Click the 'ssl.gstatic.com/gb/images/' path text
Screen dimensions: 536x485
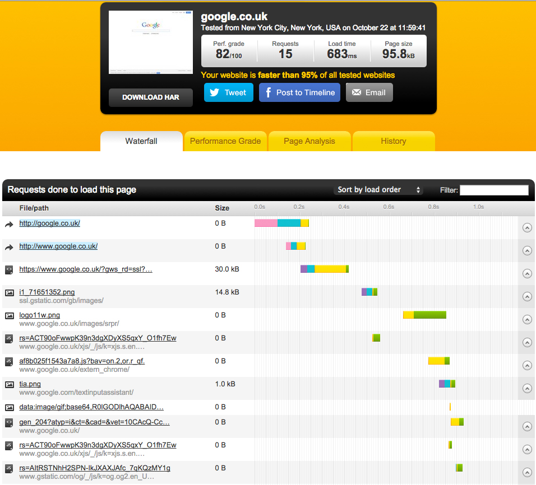pyautogui.click(x=61, y=301)
